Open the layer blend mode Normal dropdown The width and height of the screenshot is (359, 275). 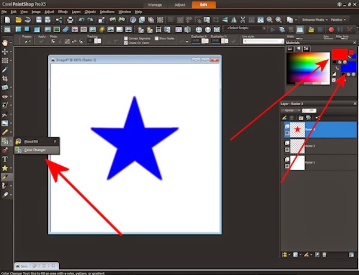(291, 111)
